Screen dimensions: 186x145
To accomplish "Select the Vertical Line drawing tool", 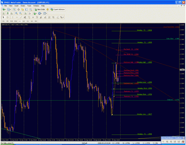I will tap(12, 17).
